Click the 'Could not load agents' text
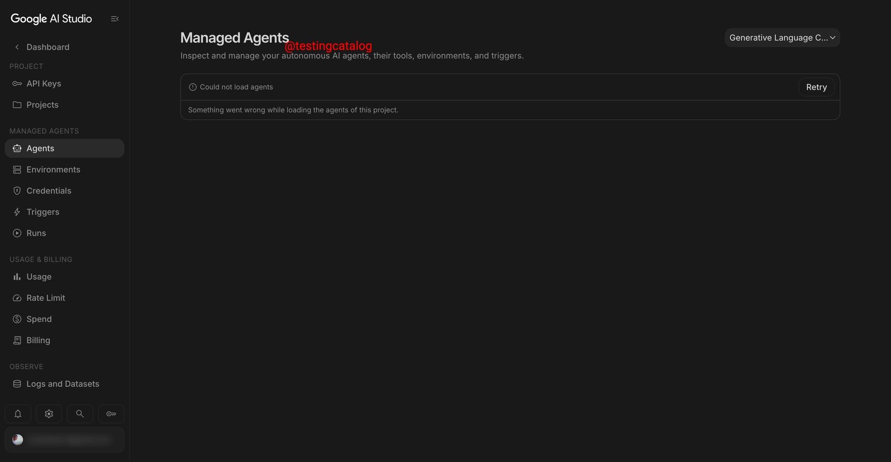 (x=236, y=87)
